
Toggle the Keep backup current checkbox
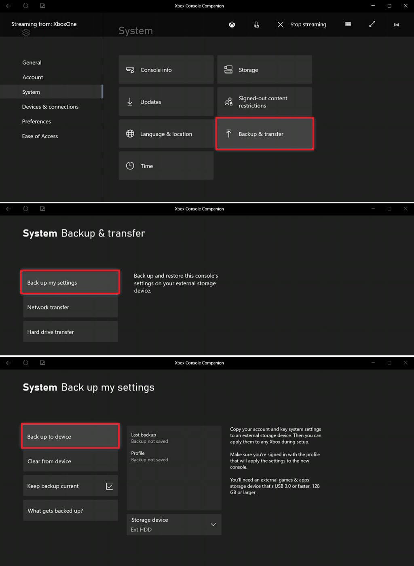110,486
